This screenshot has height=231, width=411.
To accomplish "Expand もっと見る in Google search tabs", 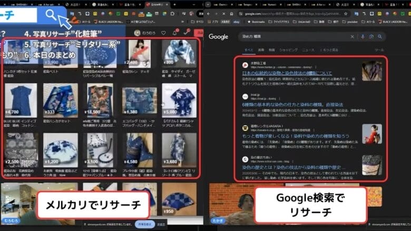I will click(329, 49).
